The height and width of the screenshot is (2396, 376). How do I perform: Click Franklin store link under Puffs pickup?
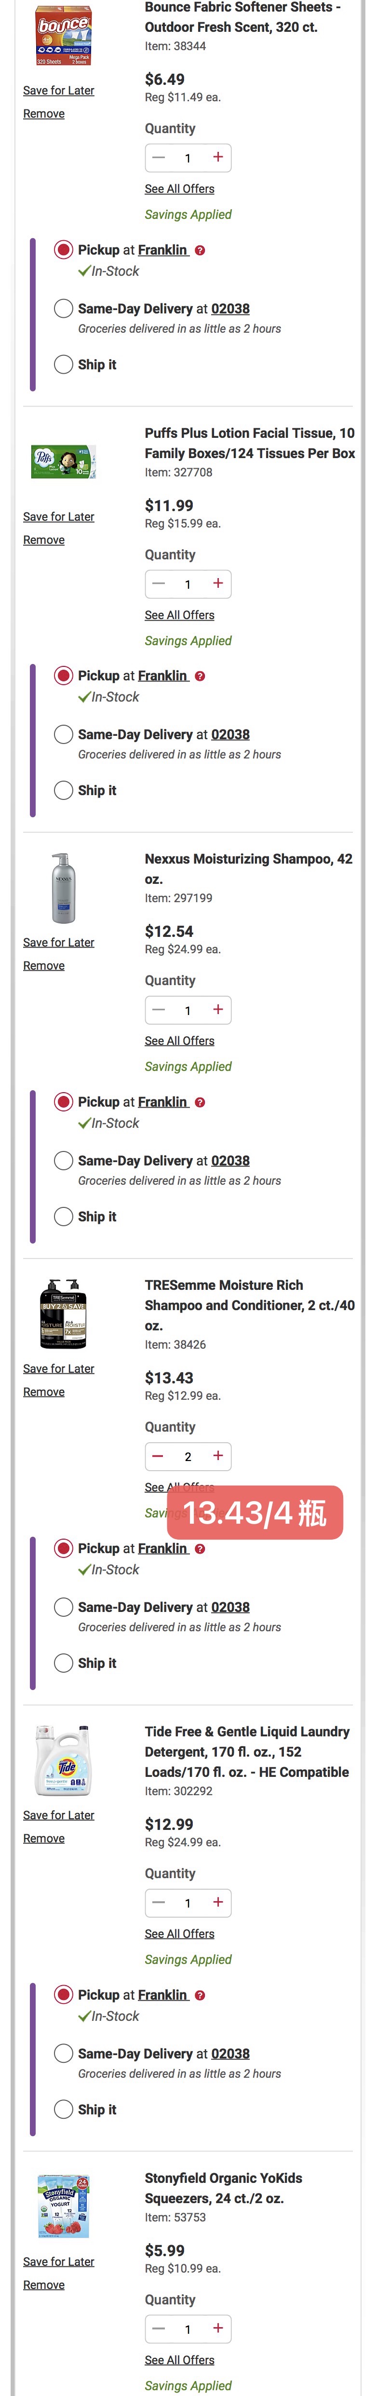[x=163, y=675]
